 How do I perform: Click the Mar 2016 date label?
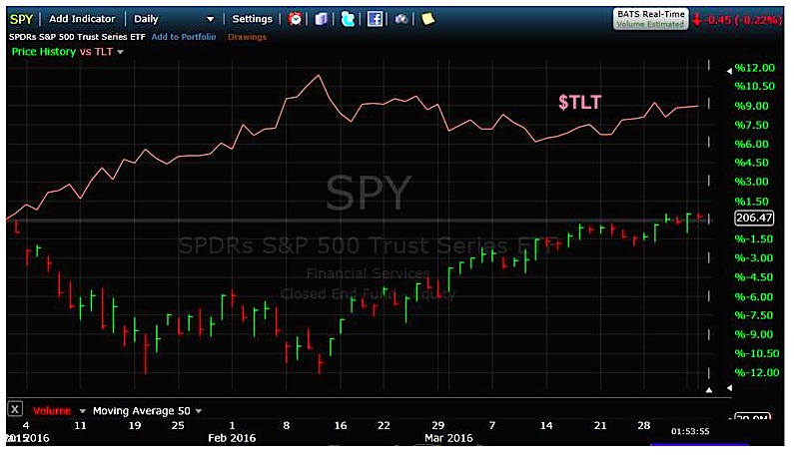(448, 438)
